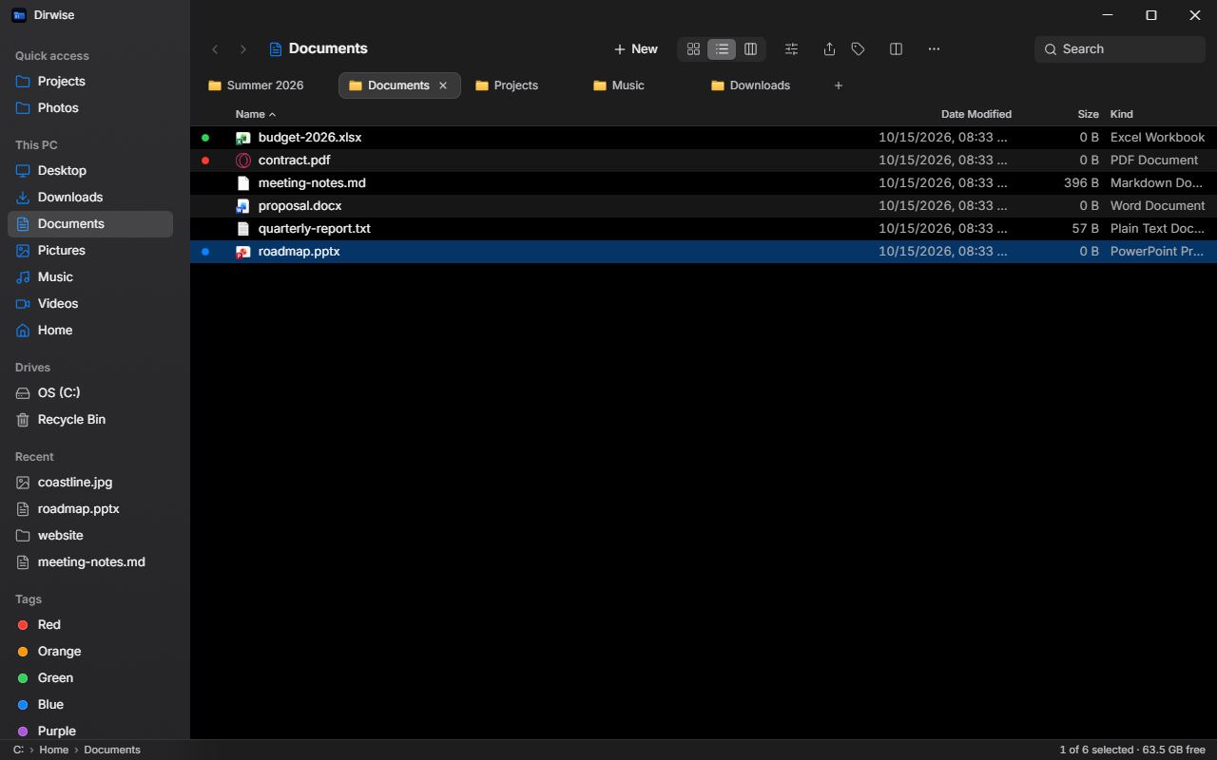Toggle the split pane layout

(896, 49)
